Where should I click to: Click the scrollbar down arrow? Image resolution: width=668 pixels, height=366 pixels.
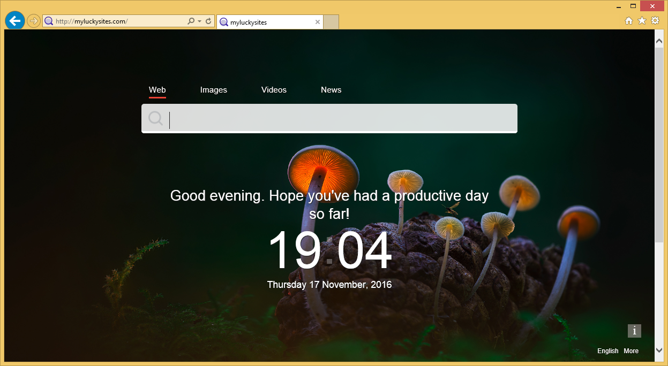[x=659, y=351]
